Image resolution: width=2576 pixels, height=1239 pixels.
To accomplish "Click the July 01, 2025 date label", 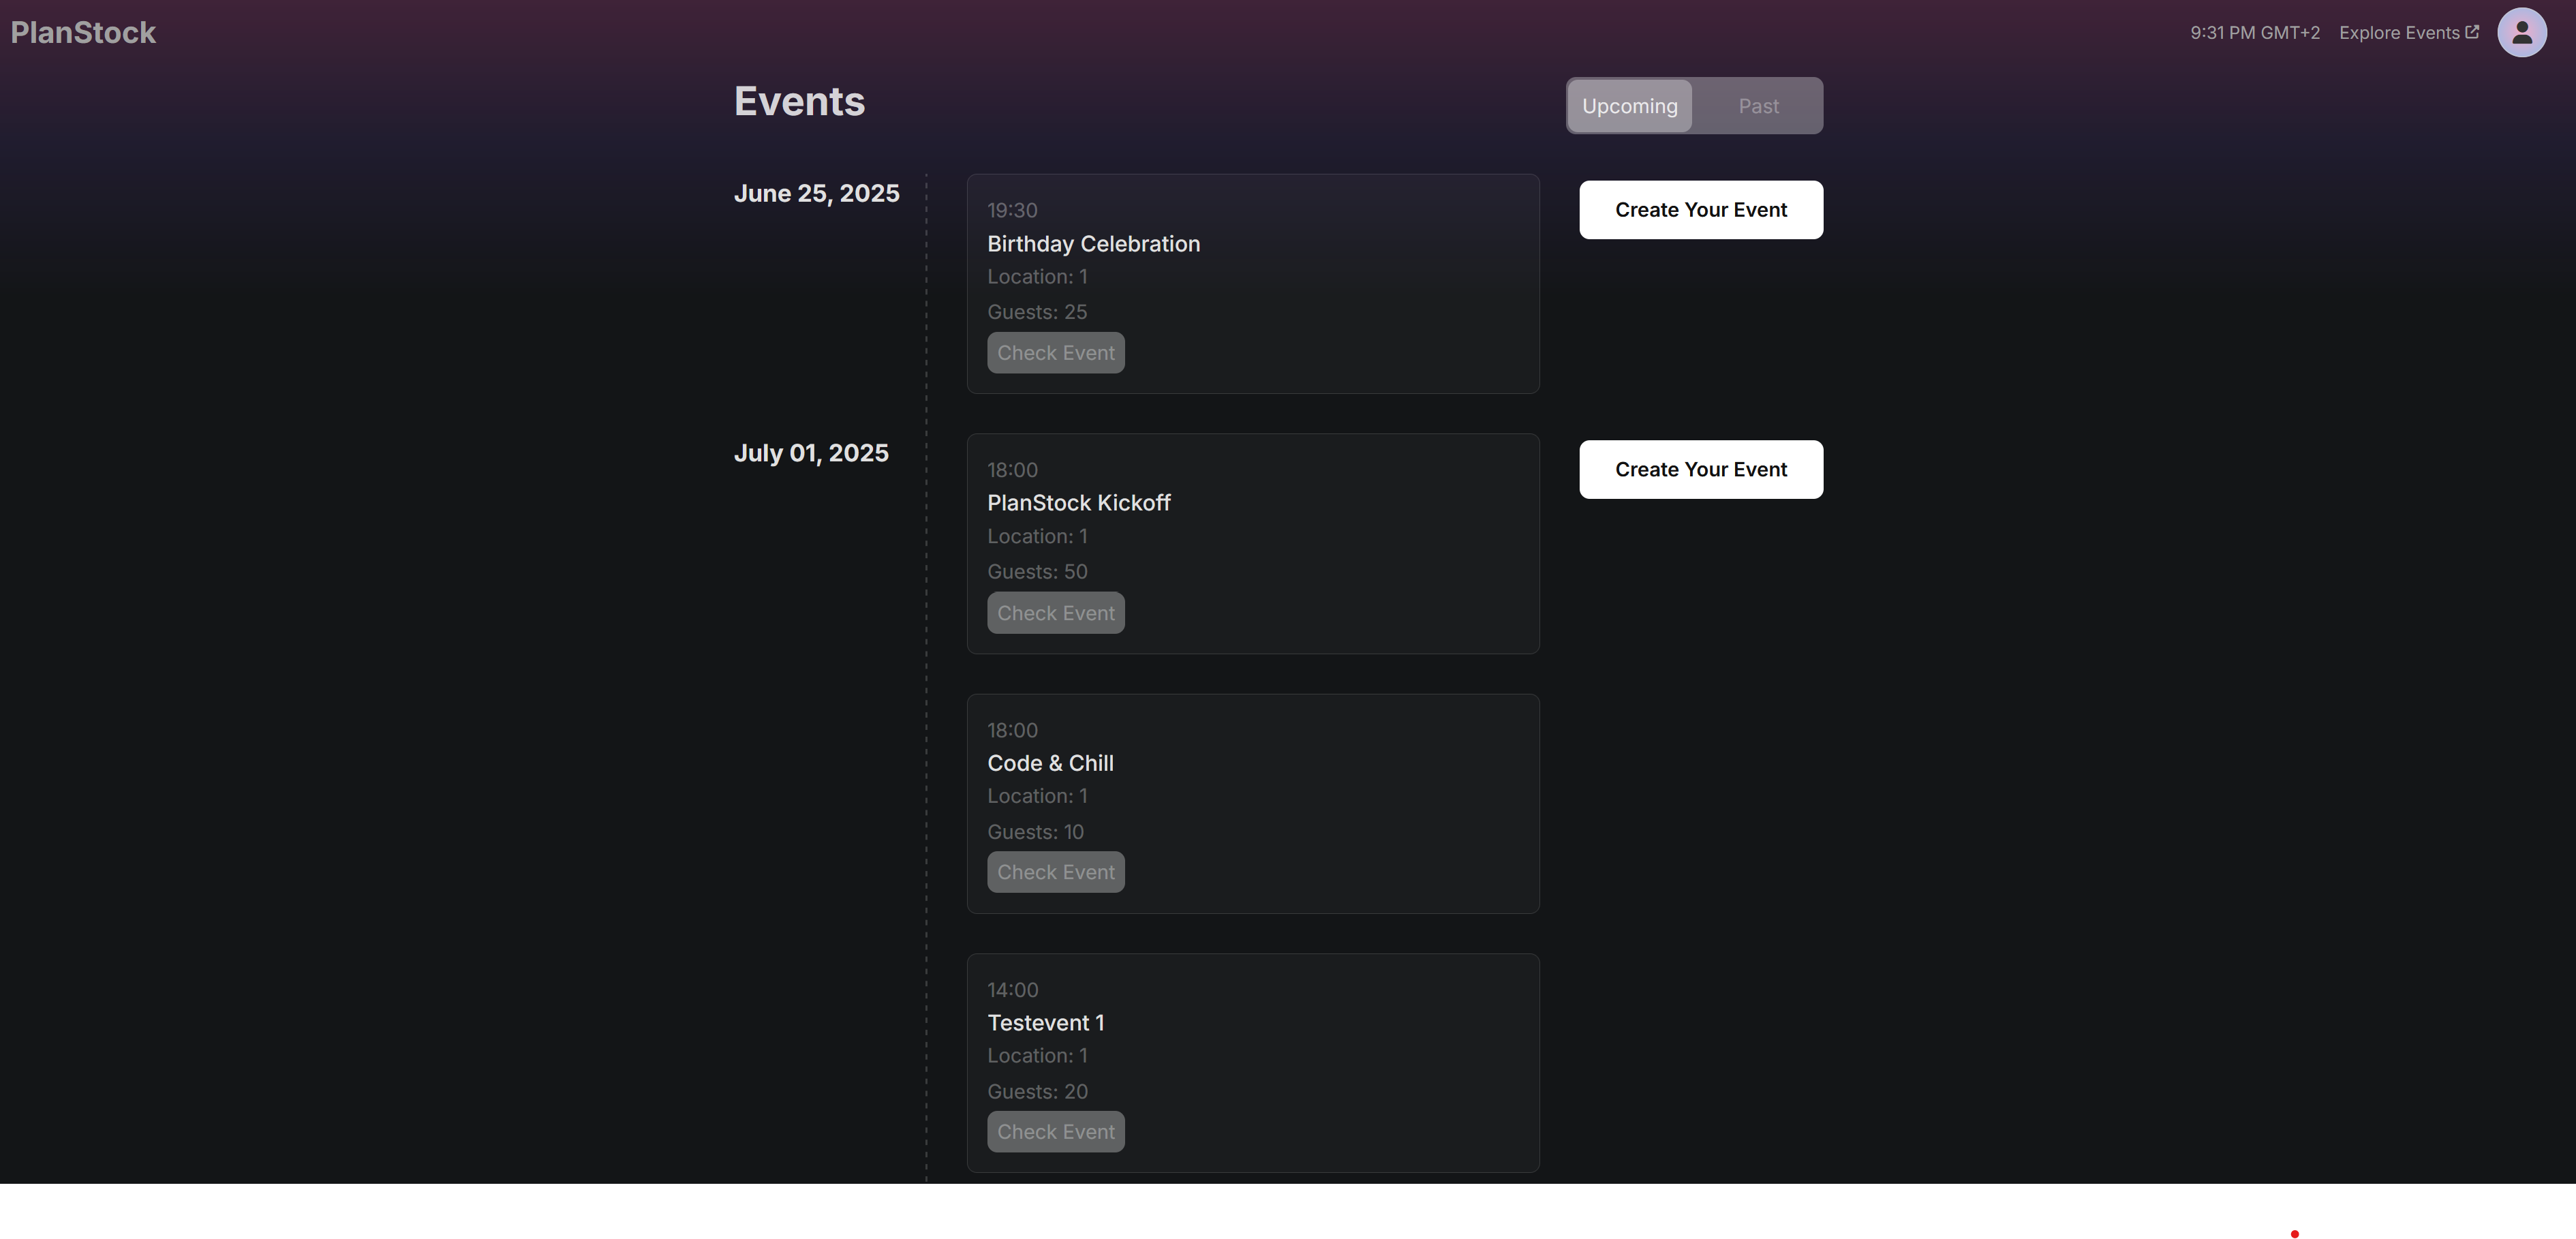I will (811, 452).
